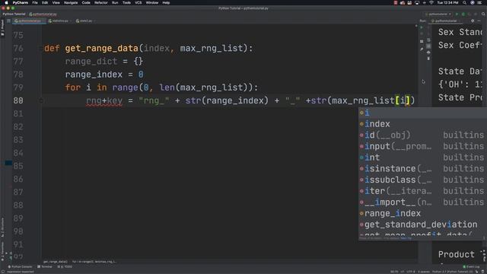Click the underlined 'rng+key' on line 80
Viewport: 487px width, 274px height.
[x=104, y=100]
